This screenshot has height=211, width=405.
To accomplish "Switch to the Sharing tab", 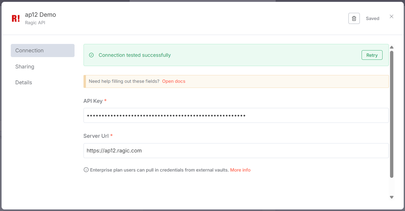I will click(x=25, y=67).
